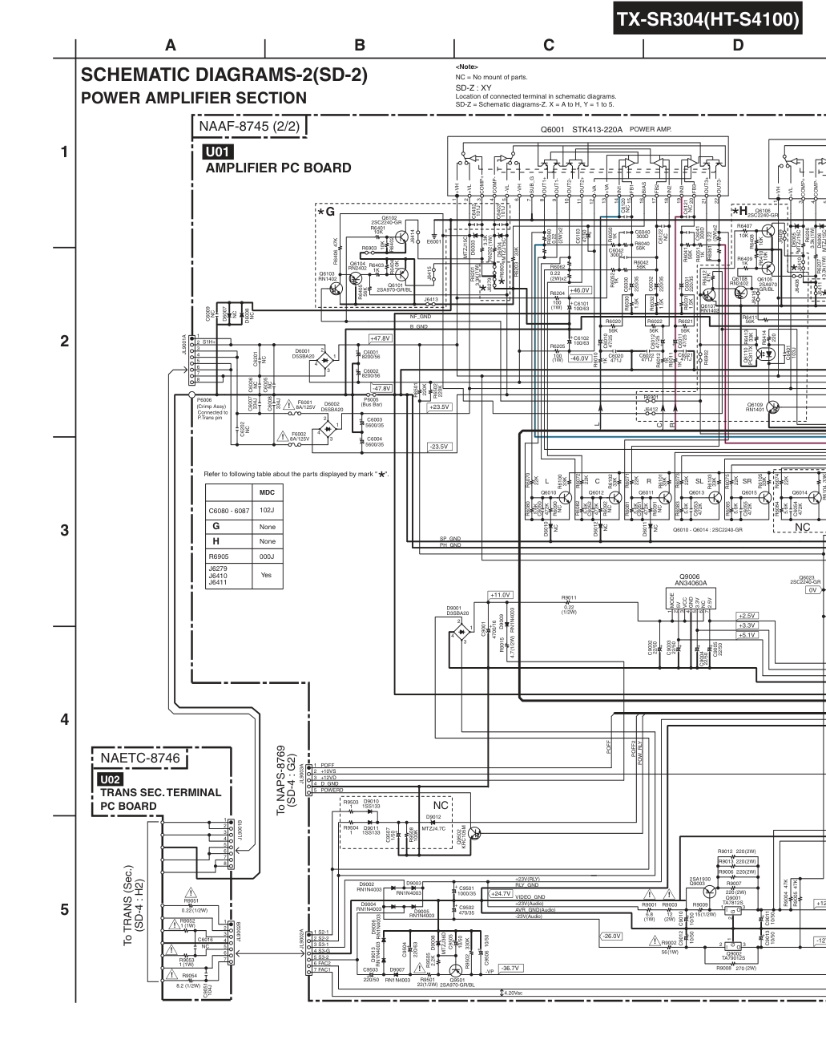Click the SCHEMATIC DIAGRAMS-2(SD-2) heading
This screenshot has width=826, height=1060.
[x=224, y=75]
